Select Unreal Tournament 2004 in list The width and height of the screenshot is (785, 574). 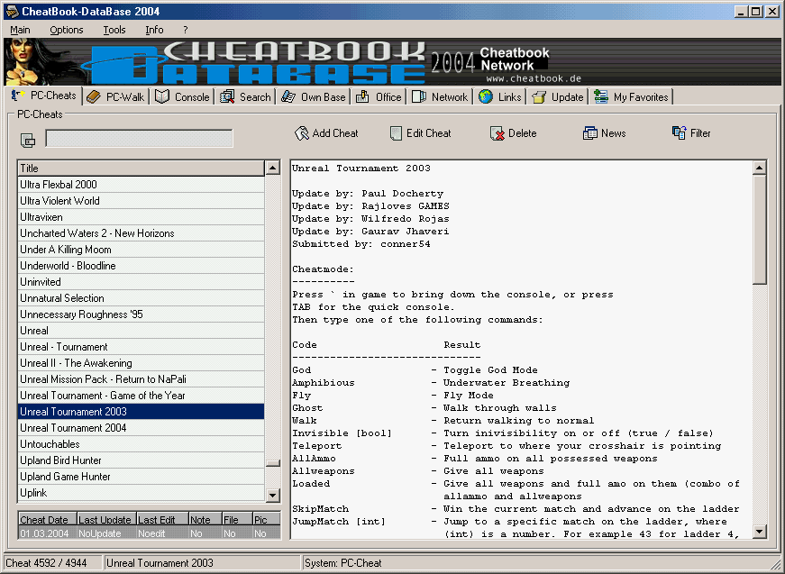click(73, 428)
